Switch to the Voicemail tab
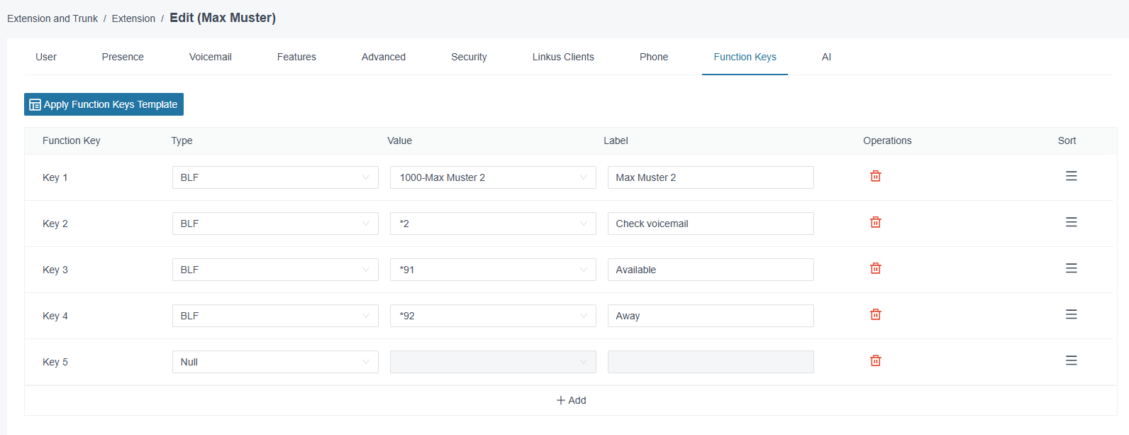The width and height of the screenshot is (1129, 435). pyautogui.click(x=211, y=57)
